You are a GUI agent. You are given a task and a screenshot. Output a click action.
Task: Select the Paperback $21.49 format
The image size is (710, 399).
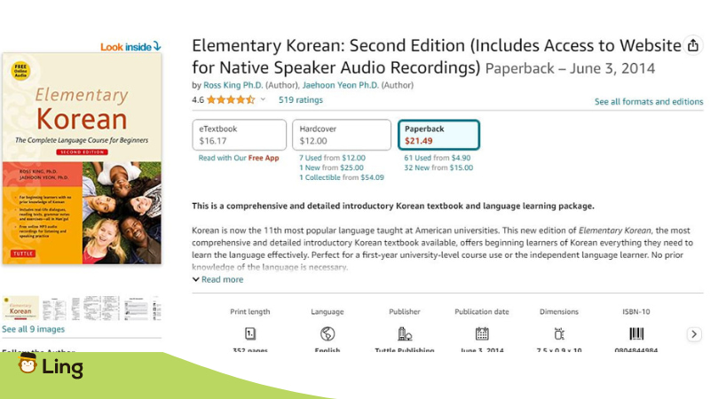(x=438, y=135)
